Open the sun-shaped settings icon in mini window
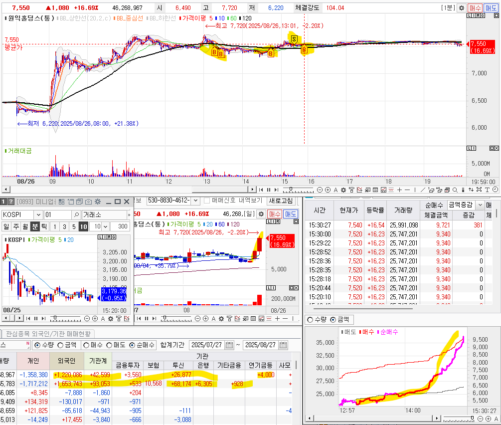Viewport: 501px width, 425px height. [98, 202]
